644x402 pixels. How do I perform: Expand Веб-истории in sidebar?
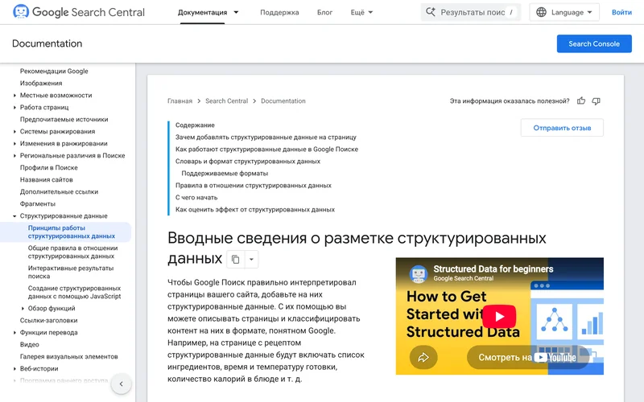(x=14, y=369)
